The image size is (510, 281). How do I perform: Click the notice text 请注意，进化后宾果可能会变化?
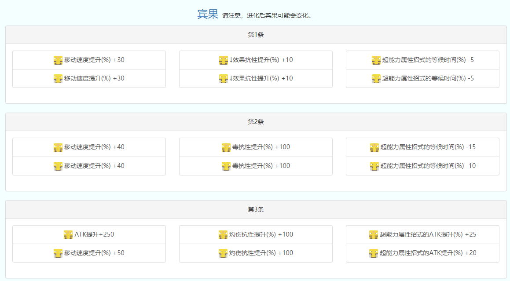coord(267,15)
